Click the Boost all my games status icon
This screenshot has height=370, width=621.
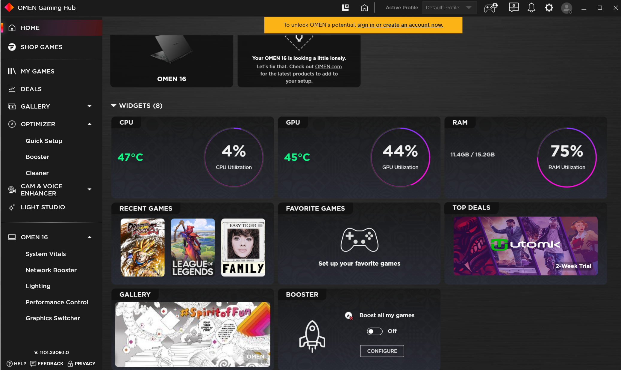click(349, 316)
